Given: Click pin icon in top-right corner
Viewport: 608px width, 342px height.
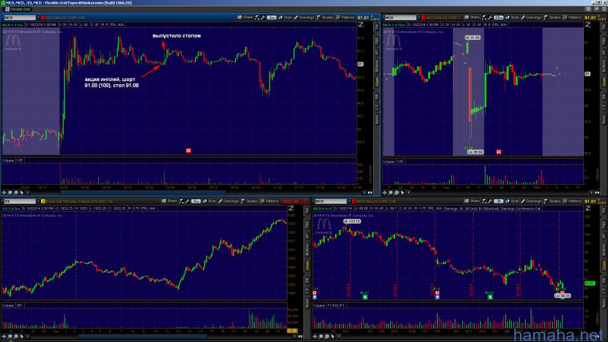Looking at the screenshot, I should (x=597, y=9).
